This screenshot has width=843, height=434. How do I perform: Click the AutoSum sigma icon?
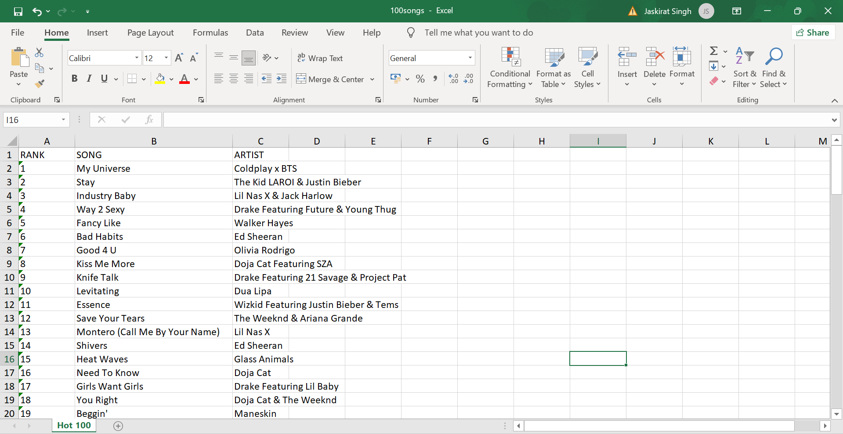(714, 51)
